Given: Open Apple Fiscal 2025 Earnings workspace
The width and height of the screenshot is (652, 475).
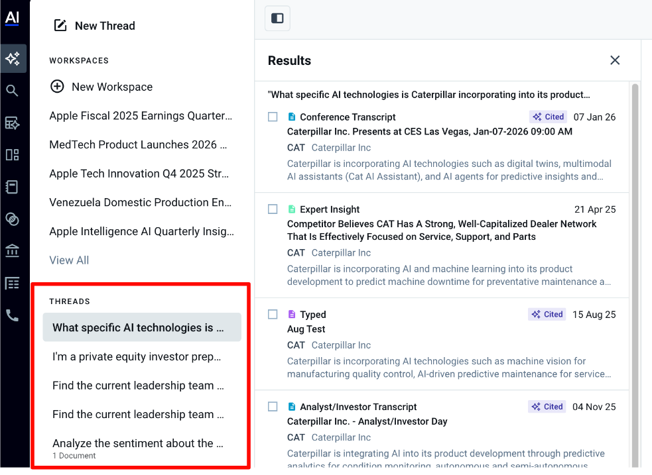Looking at the screenshot, I should coord(141,116).
